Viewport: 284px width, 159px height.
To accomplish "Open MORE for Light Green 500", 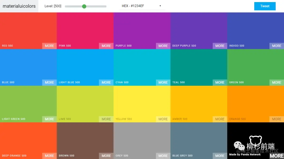I will point(49,119).
